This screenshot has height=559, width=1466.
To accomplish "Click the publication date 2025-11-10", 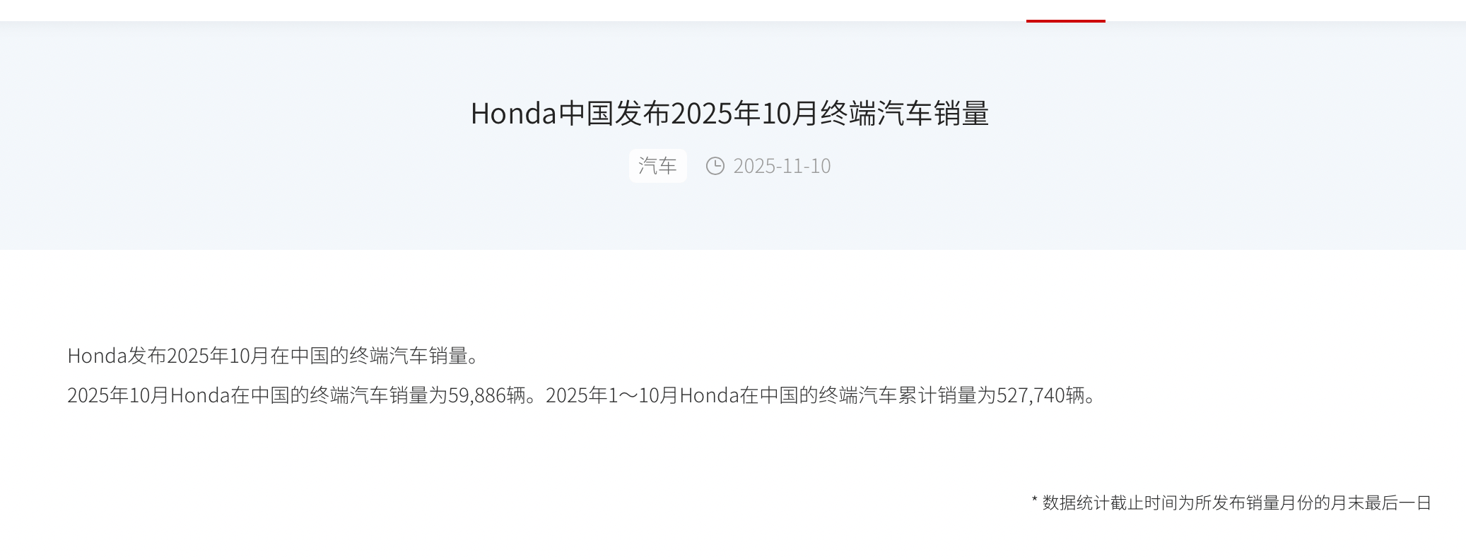I will [x=782, y=166].
